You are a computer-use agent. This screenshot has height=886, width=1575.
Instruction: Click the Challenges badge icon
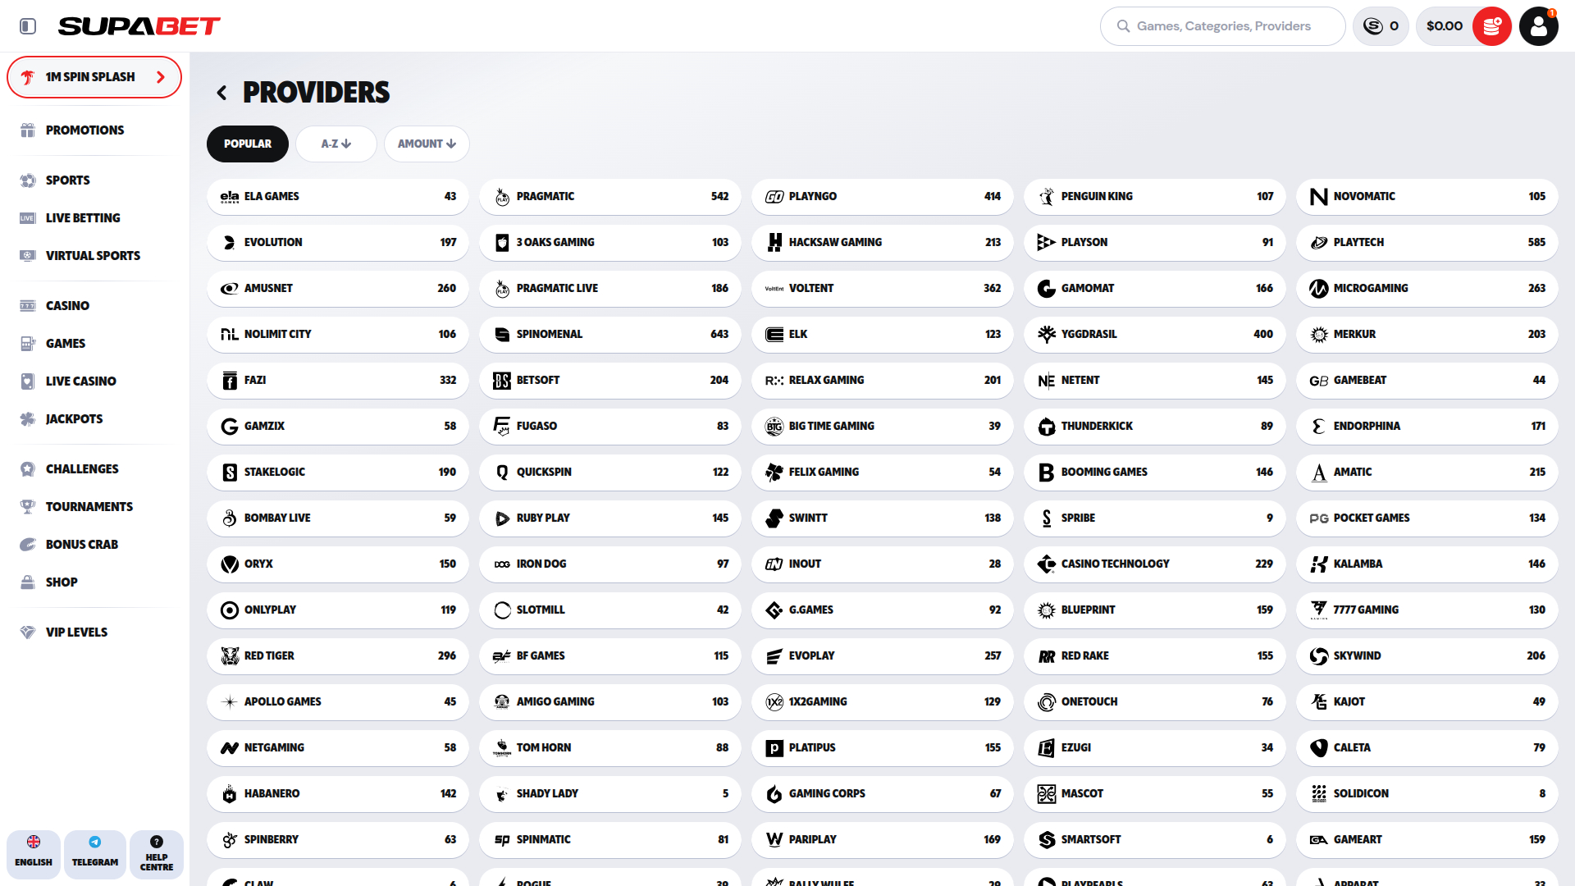click(28, 469)
